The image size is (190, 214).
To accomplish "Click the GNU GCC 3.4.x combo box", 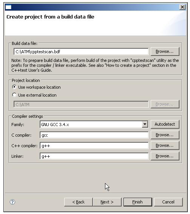I will (94, 124).
